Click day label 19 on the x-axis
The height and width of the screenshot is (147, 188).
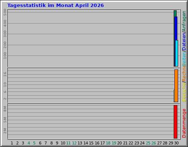pyautogui.click(x=114, y=143)
